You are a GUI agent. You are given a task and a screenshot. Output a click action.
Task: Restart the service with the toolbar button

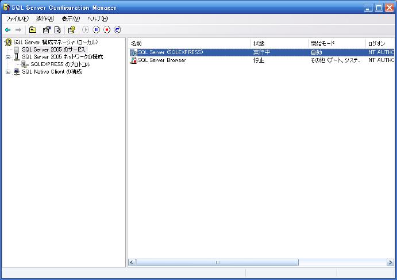point(117,30)
